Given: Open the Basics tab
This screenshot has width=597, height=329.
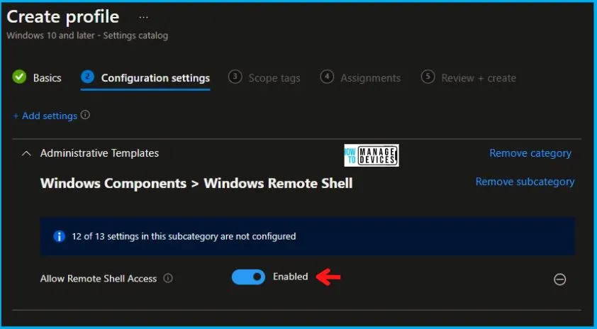Looking at the screenshot, I should [47, 78].
